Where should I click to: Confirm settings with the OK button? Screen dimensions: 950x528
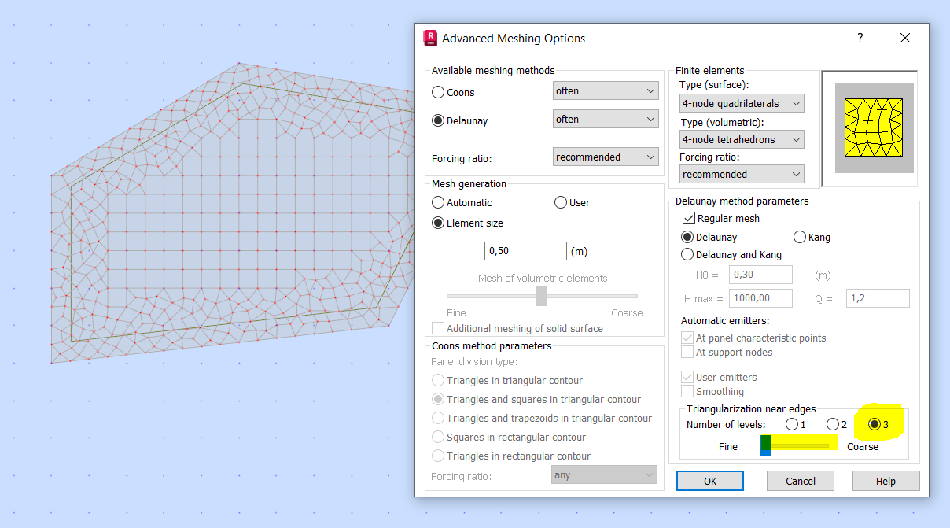coord(709,480)
